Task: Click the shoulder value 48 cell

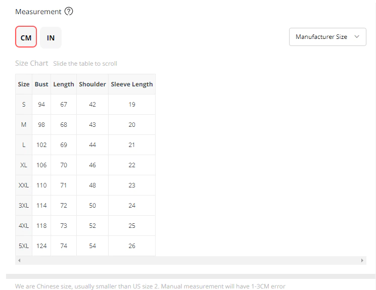Action: 92,185
